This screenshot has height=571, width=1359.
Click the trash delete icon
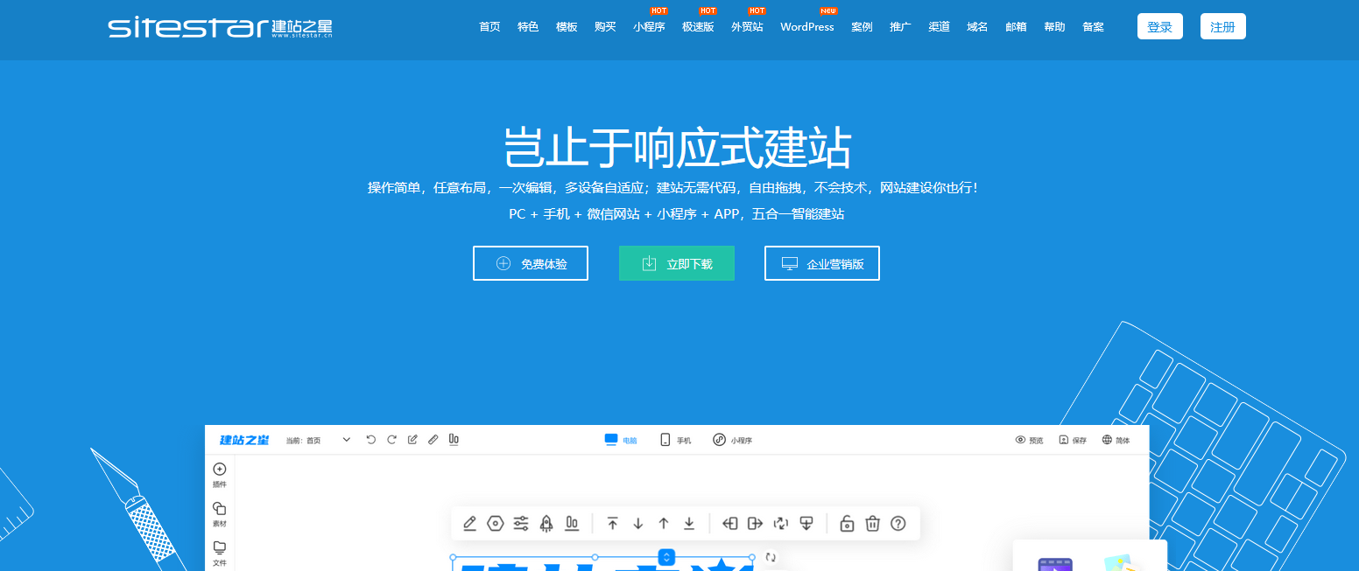point(872,524)
